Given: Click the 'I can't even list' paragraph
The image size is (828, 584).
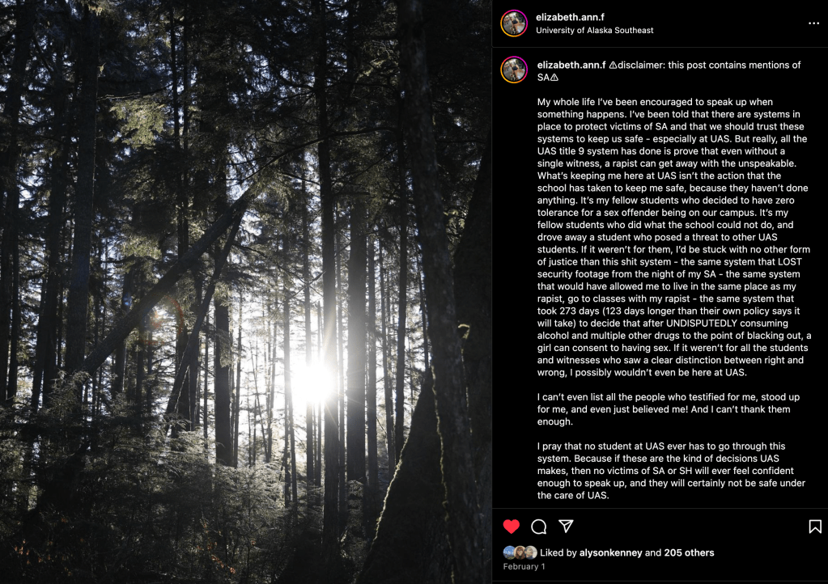Looking at the screenshot, I should [x=668, y=409].
